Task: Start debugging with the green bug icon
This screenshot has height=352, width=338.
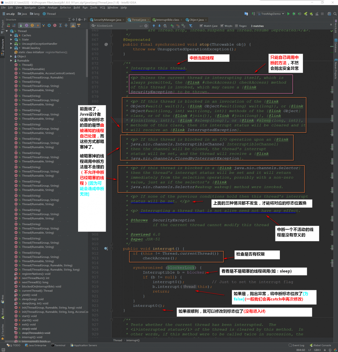Action: 294,14
